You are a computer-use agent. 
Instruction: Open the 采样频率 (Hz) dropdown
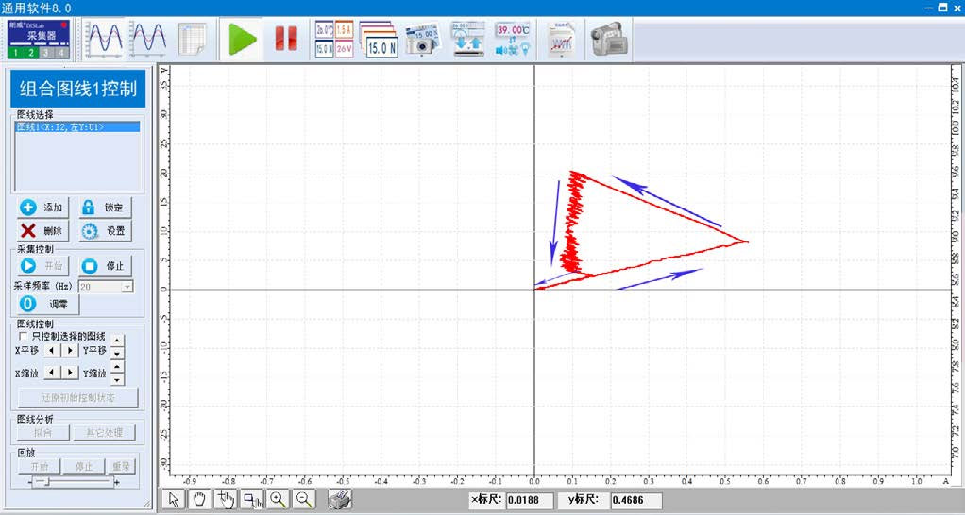coord(127,286)
